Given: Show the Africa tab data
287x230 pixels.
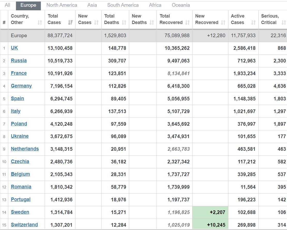Looking at the screenshot, I should [x=155, y=5].
